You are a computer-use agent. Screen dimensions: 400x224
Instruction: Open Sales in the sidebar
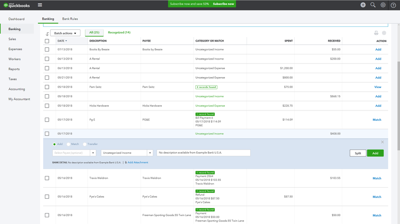[x=12, y=39]
